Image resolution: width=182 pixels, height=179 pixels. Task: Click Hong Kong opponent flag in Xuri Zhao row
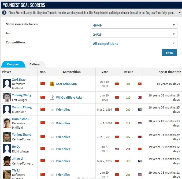140,84
